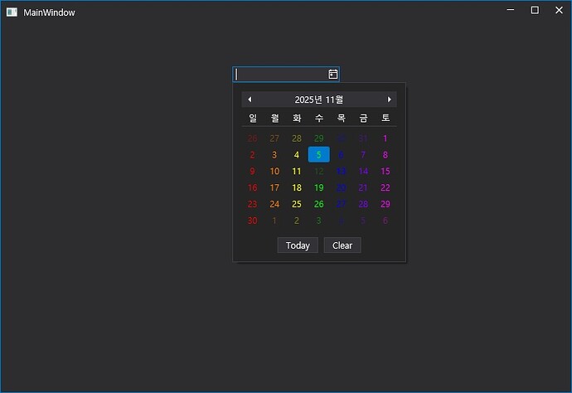Viewport: 572px width, 393px height.
Task: Select November 30 in calendar
Action: (x=253, y=221)
